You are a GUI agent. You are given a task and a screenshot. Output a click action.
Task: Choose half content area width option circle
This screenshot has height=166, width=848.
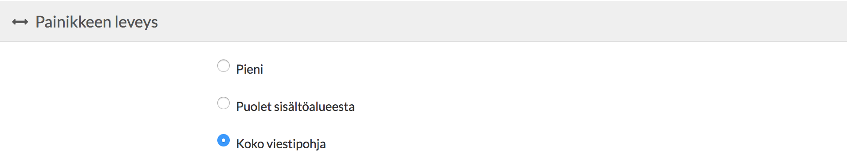pyautogui.click(x=224, y=103)
